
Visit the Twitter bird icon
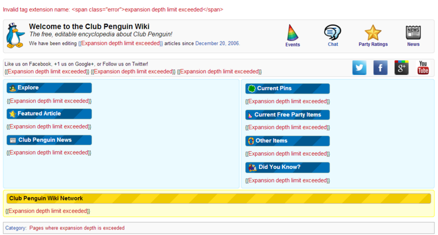[359, 67]
